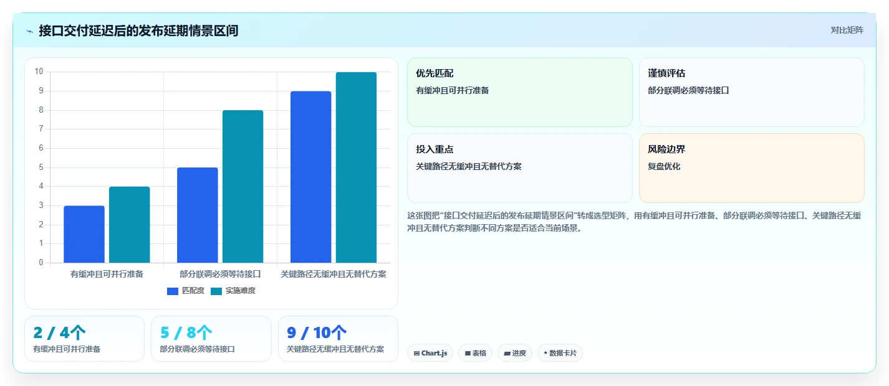Click 实施难度 bar for 关键路径无缓冲且无替代方案
Viewport: 889px width, 386px height.
(357, 167)
